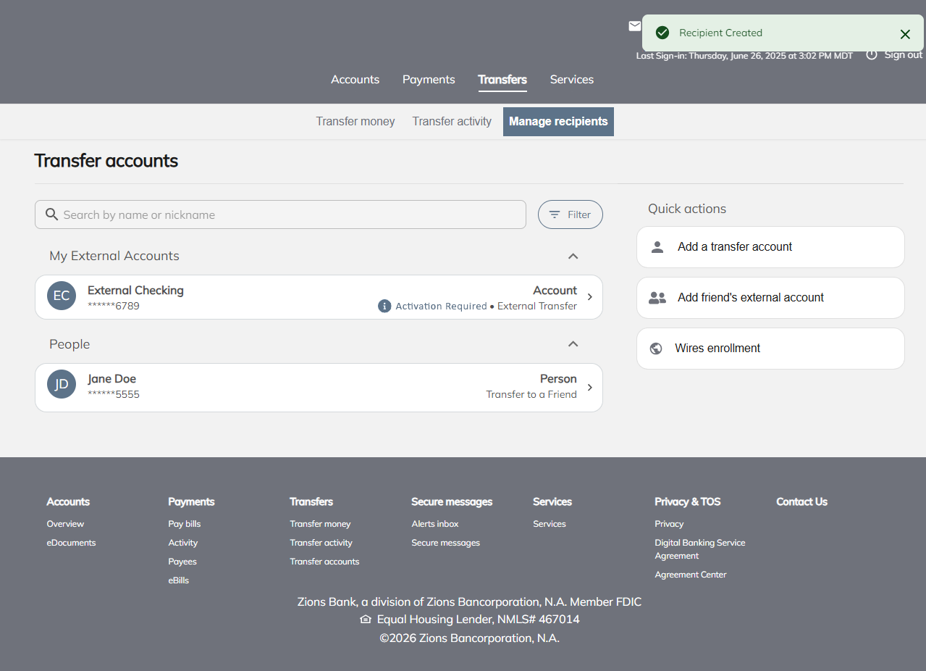Screen dimensions: 926x671
Task: Open footer Overview link
Action: tap(65, 524)
